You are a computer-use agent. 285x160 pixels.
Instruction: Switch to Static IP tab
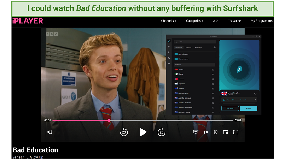188,48
